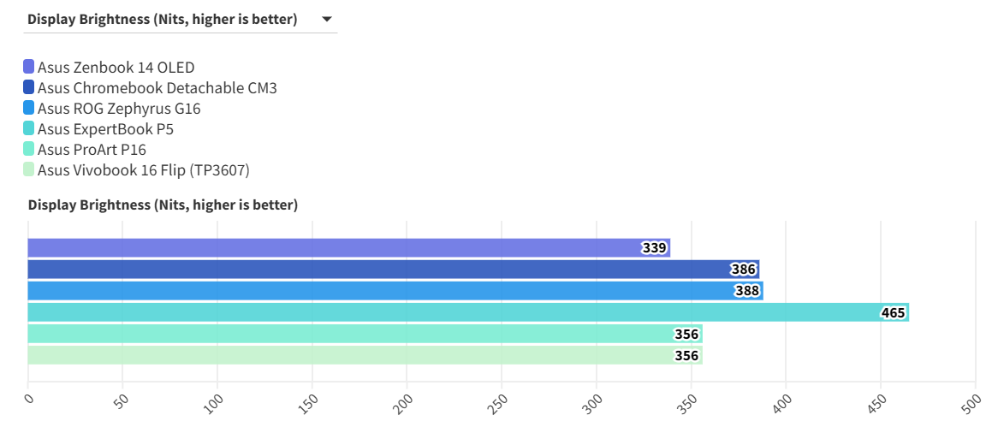Click the Asus ExpertBook P5 legend swatch

tap(29, 128)
